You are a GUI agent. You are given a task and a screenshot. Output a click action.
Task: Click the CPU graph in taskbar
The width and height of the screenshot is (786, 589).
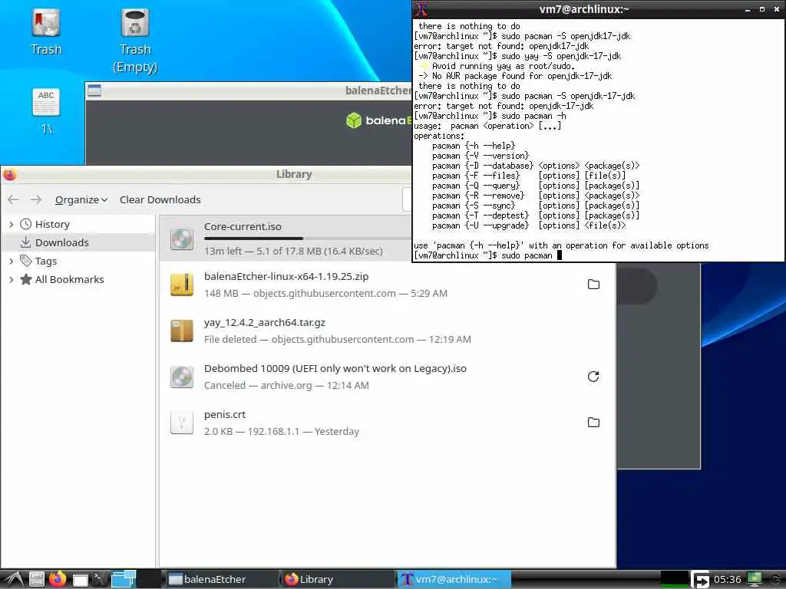click(674, 580)
